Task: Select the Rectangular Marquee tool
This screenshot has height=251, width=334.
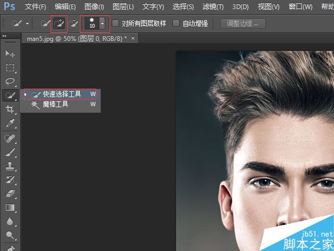Action: click(10, 68)
